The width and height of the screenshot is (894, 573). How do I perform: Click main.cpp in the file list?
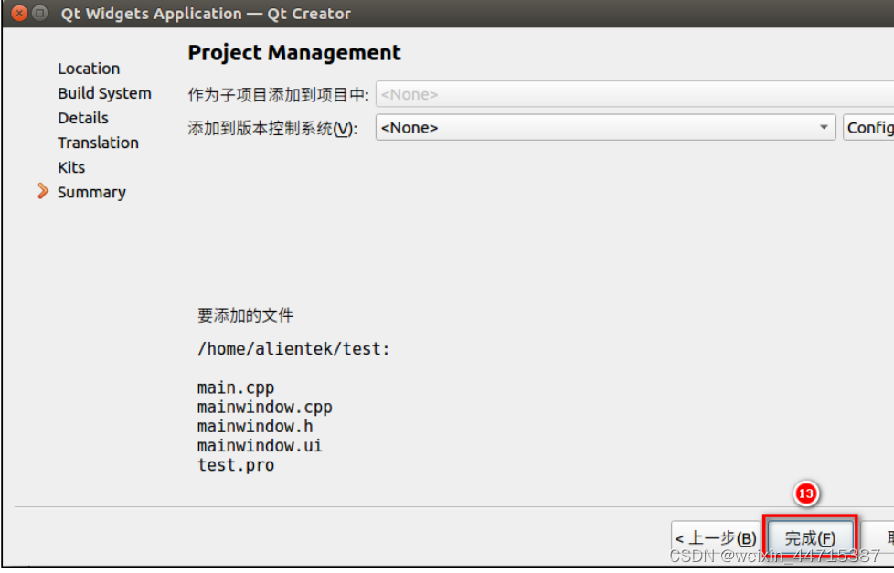[235, 387]
